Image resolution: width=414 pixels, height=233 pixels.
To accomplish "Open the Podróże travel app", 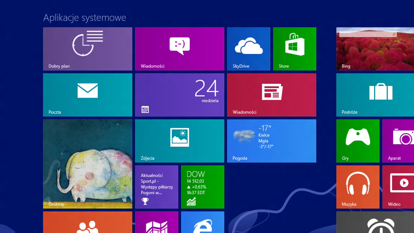I will click(375, 95).
